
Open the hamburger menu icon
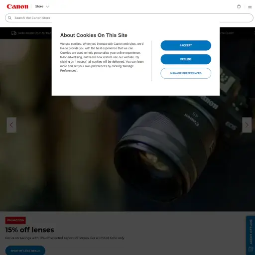tap(250, 7)
